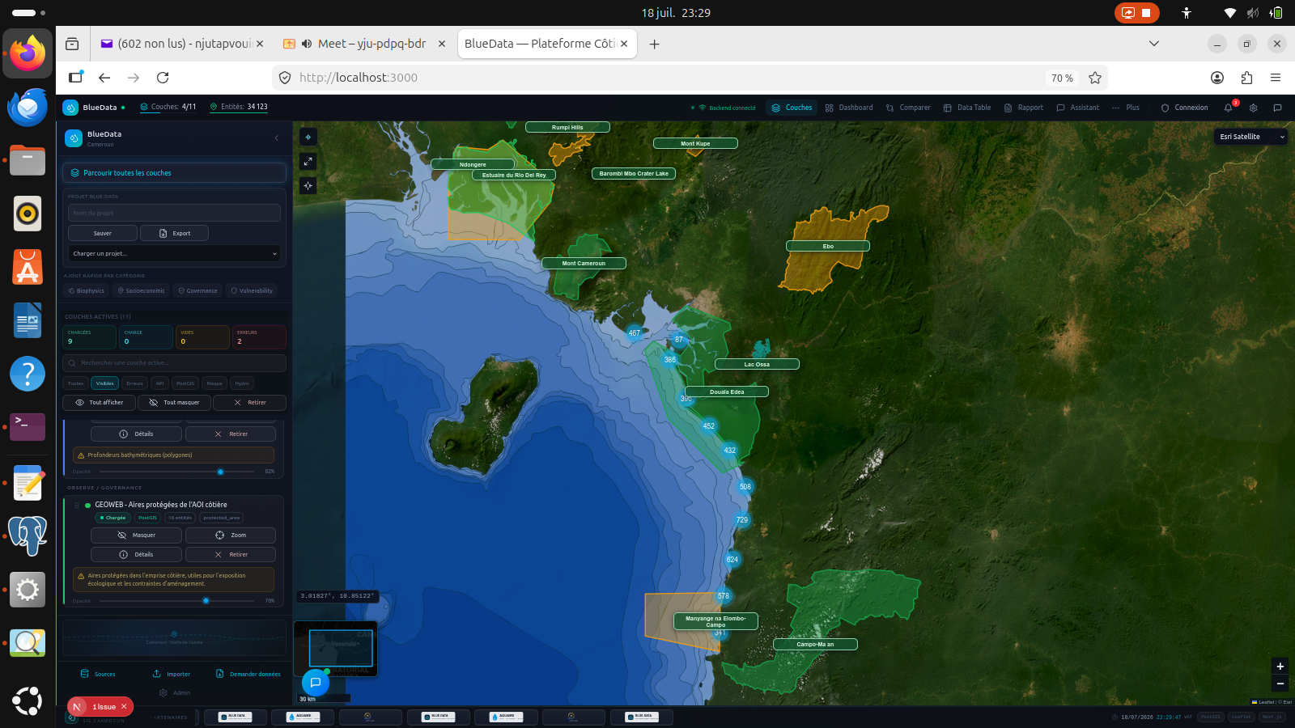The image size is (1295, 728).
Task: Toggle fullscreen map expand icon
Action: pos(308,162)
